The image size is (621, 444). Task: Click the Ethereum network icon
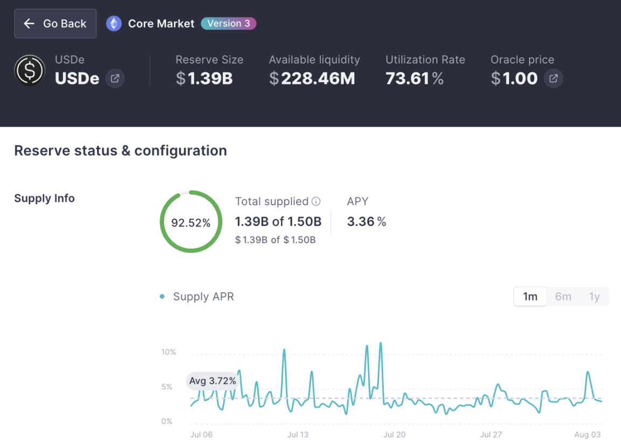[x=114, y=24]
